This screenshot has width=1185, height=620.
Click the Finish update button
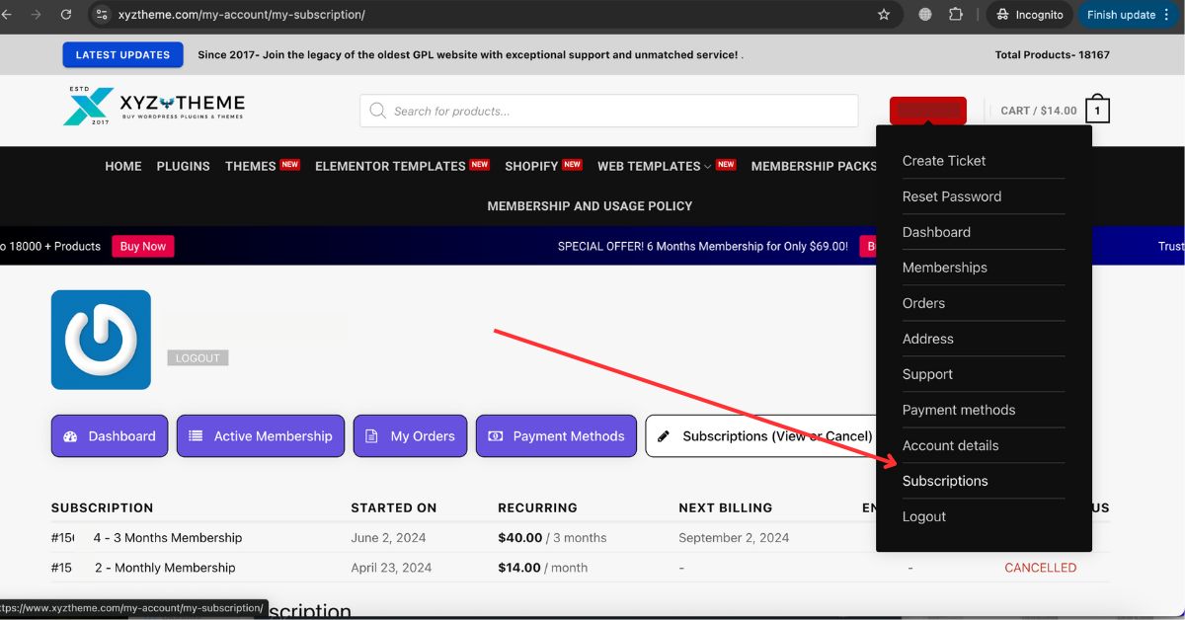(x=1121, y=15)
